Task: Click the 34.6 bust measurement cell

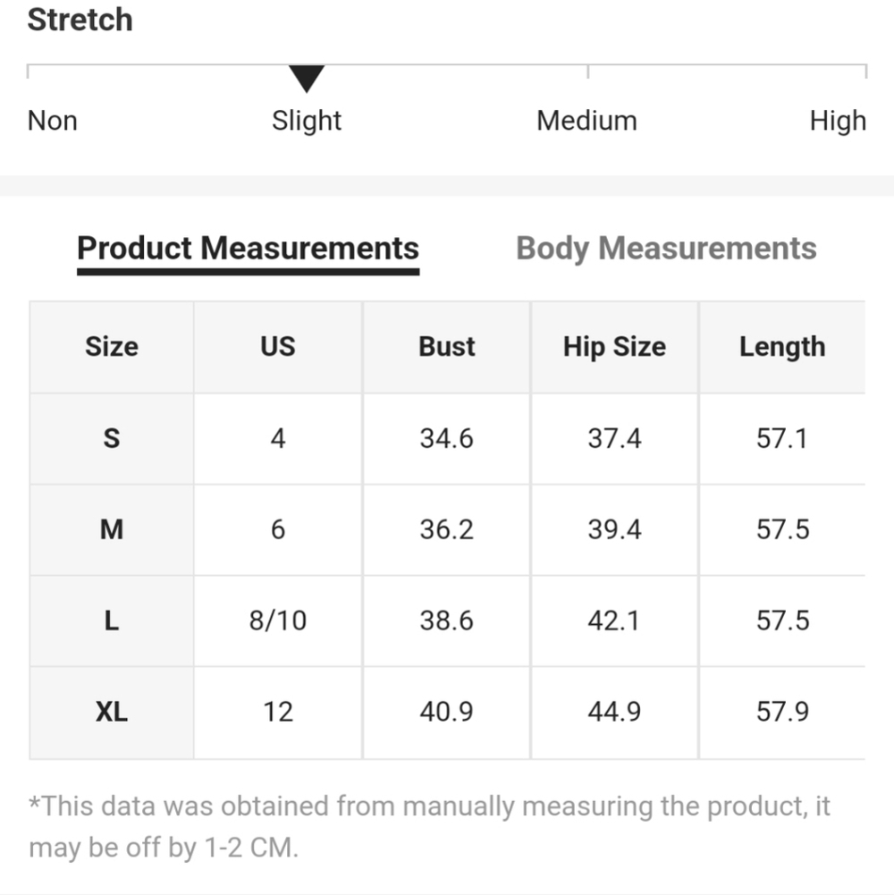Action: pos(447,438)
